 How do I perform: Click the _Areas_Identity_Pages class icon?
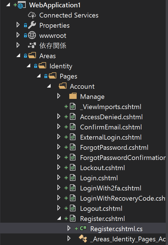pyautogui.click(x=83, y=239)
